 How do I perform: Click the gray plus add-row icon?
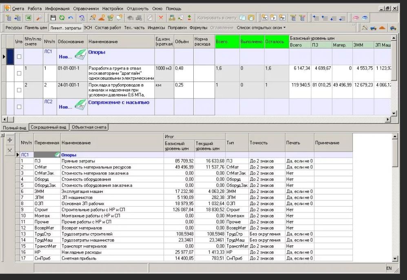[x=10, y=140]
